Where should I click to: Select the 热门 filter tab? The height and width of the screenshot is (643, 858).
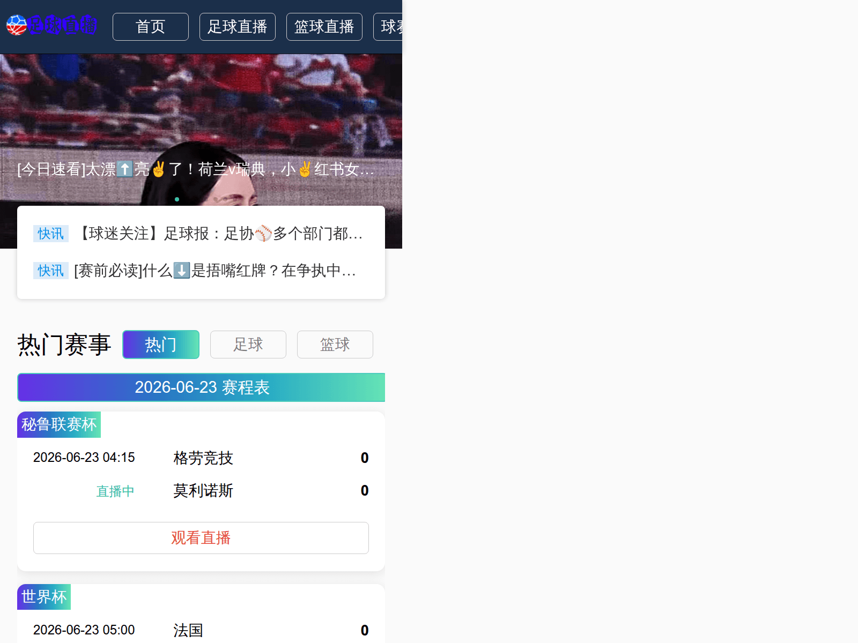[161, 345]
